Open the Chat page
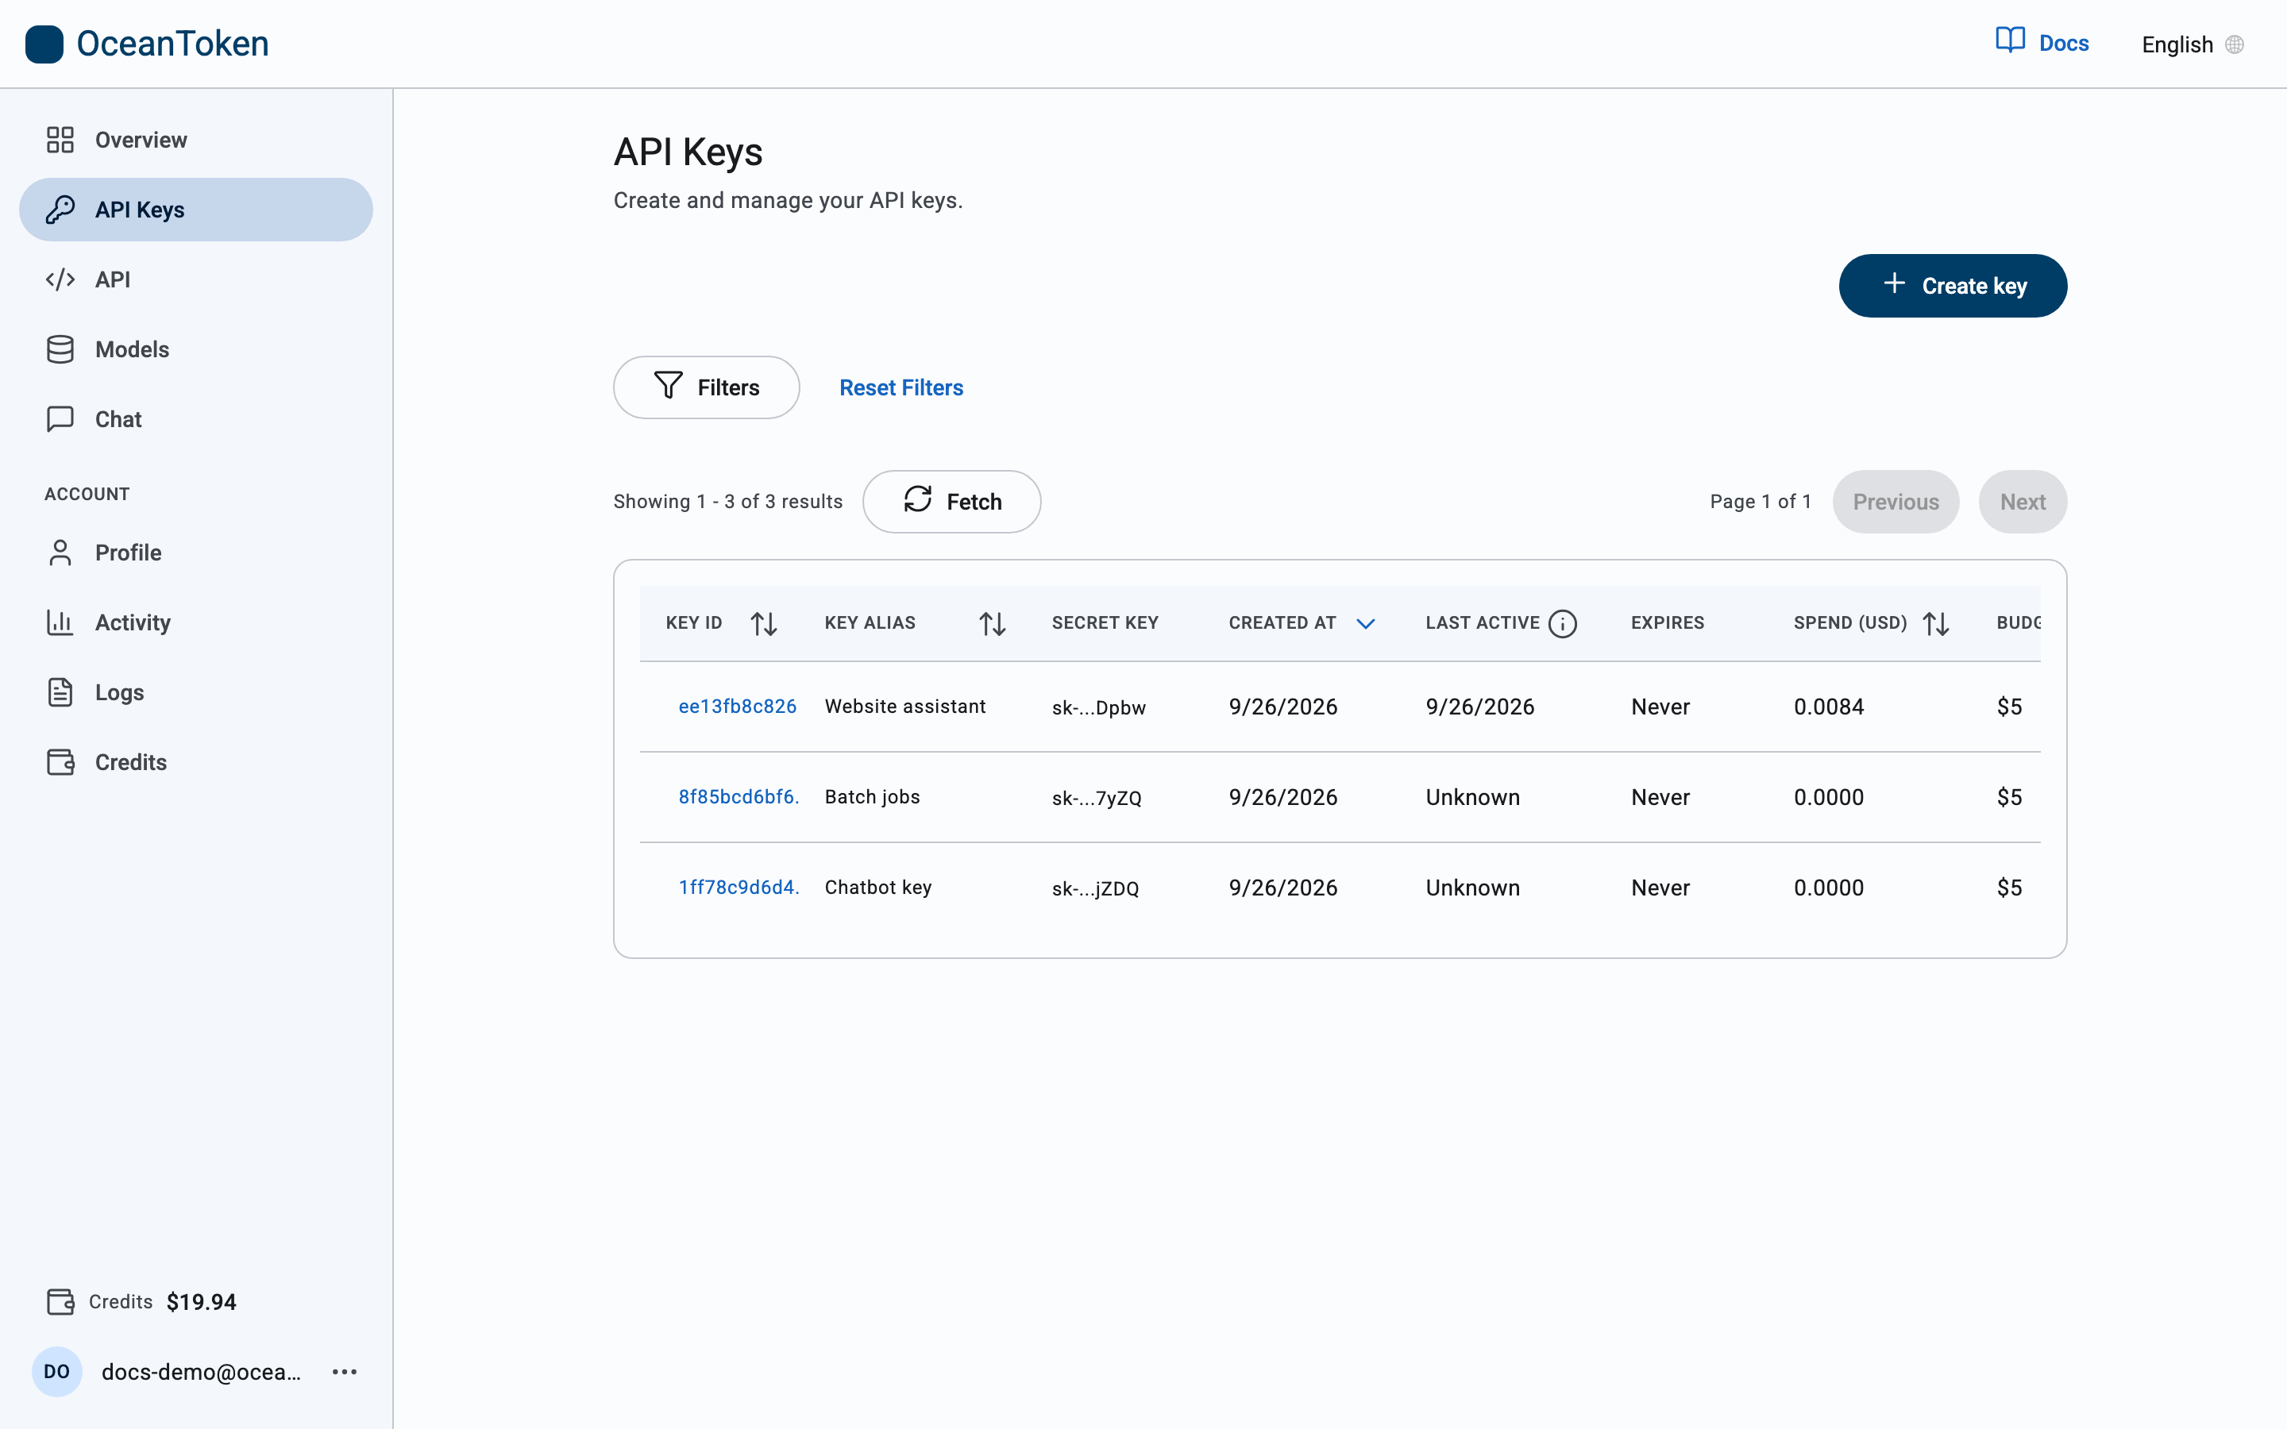Viewport: 2287px width, 1429px height. point(195,418)
